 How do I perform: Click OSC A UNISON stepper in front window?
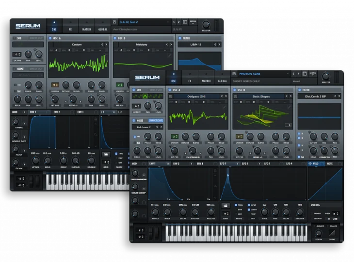[x=174, y=136]
